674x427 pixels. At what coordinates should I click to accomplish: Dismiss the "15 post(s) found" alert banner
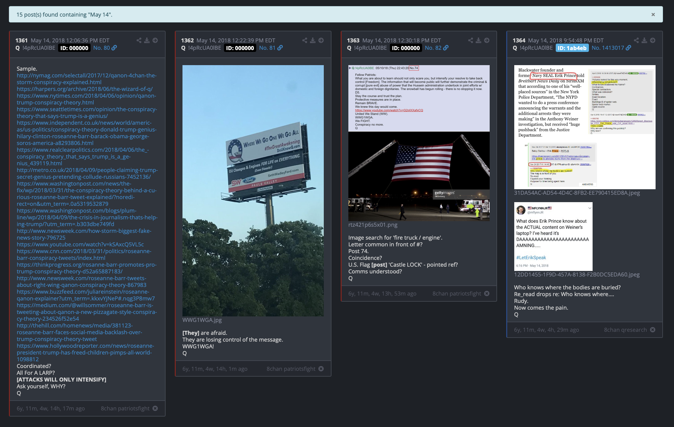pos(653,14)
